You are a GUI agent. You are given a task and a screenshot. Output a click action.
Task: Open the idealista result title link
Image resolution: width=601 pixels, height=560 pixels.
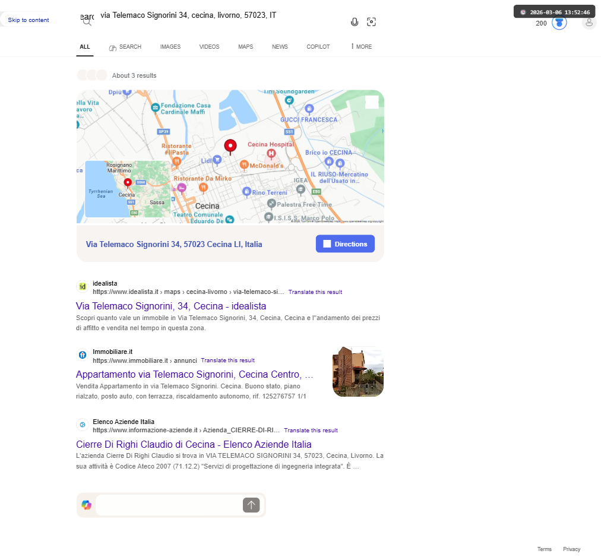point(171,306)
